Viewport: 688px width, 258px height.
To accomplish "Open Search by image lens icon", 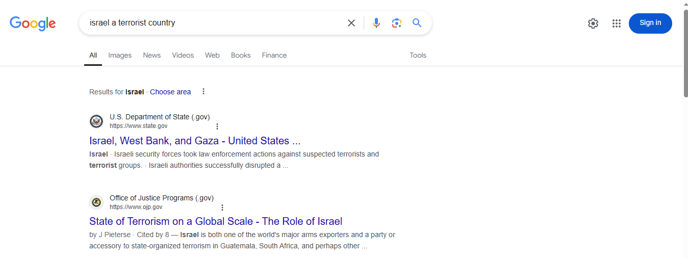I will pyautogui.click(x=397, y=23).
